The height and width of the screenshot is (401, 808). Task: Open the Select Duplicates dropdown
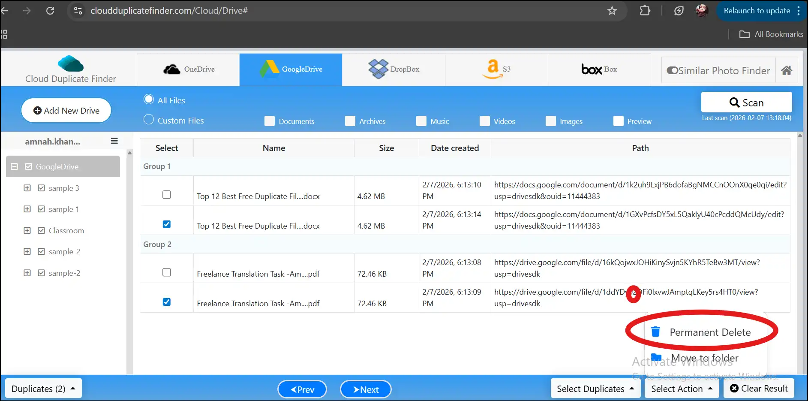point(595,389)
